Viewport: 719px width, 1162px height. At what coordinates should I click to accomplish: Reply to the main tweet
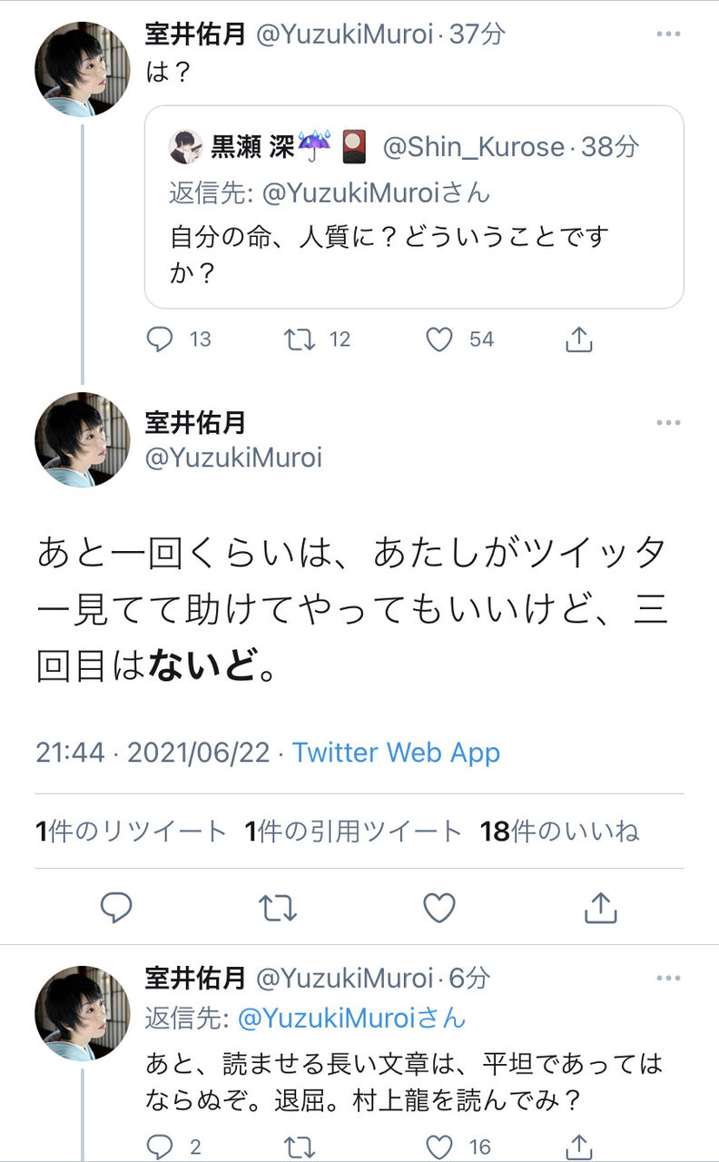pos(116,907)
